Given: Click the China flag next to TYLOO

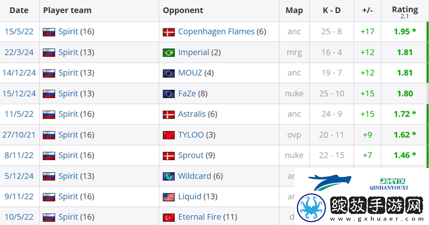Looking at the screenshot, I should (168, 135).
